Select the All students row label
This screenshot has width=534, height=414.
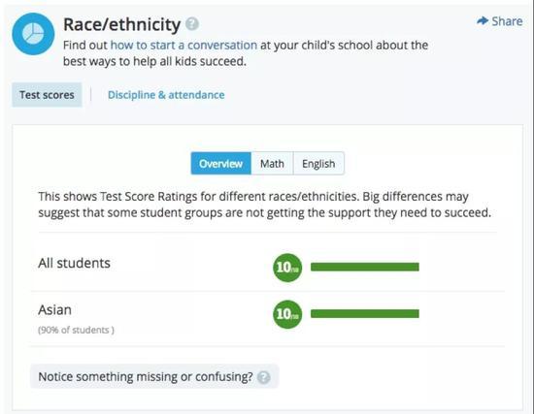pos(74,264)
